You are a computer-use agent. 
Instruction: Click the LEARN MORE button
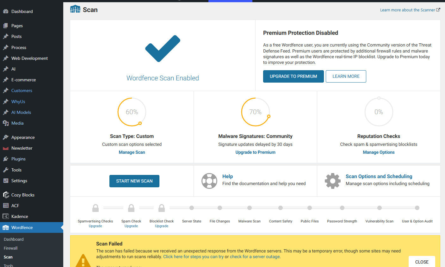point(346,76)
